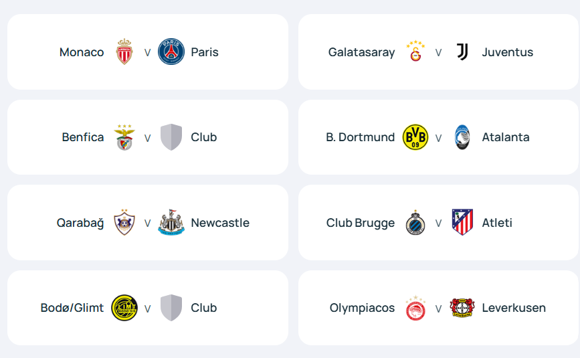
Task: Select the Newcastle team name
Action: point(220,223)
